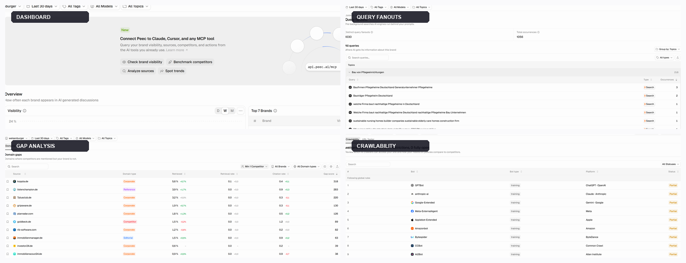Bookmark the planradar.com row
The image size is (686, 263).
(8, 214)
